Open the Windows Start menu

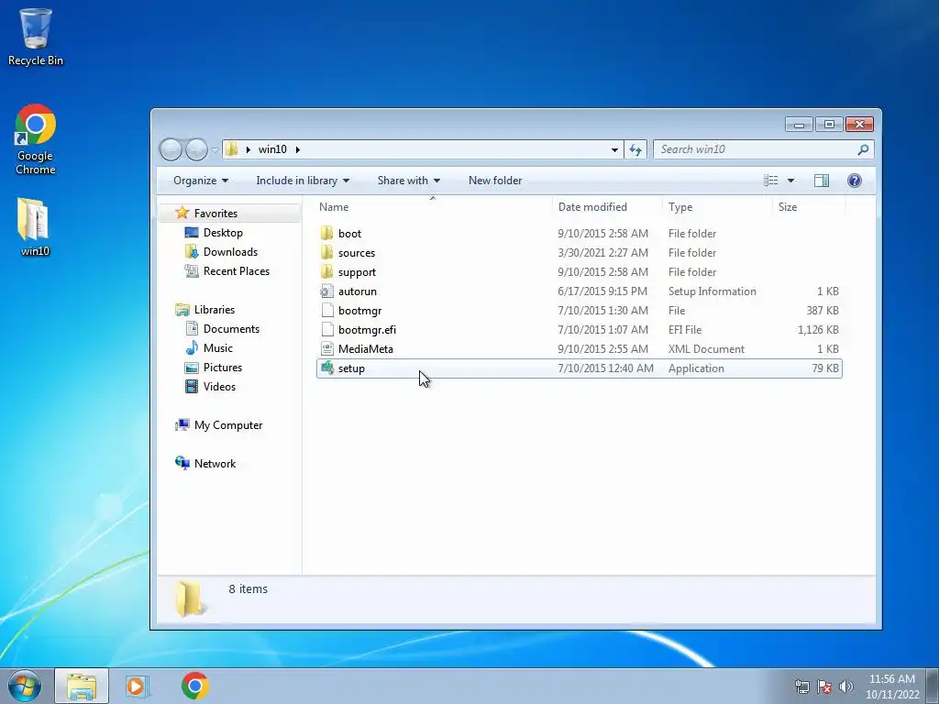click(24, 686)
